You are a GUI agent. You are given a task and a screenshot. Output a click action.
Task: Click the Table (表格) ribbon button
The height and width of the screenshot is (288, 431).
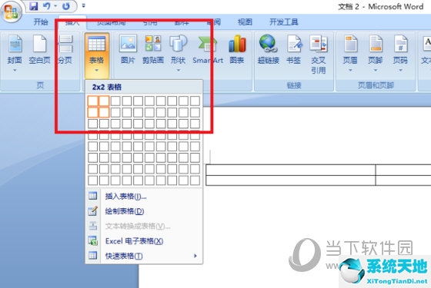tap(97, 55)
